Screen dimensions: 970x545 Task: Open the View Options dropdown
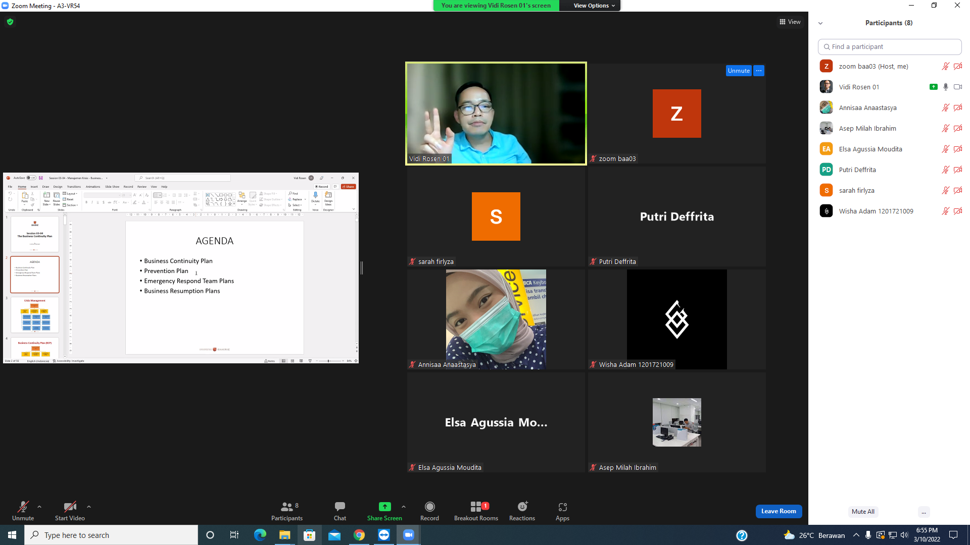594,6
